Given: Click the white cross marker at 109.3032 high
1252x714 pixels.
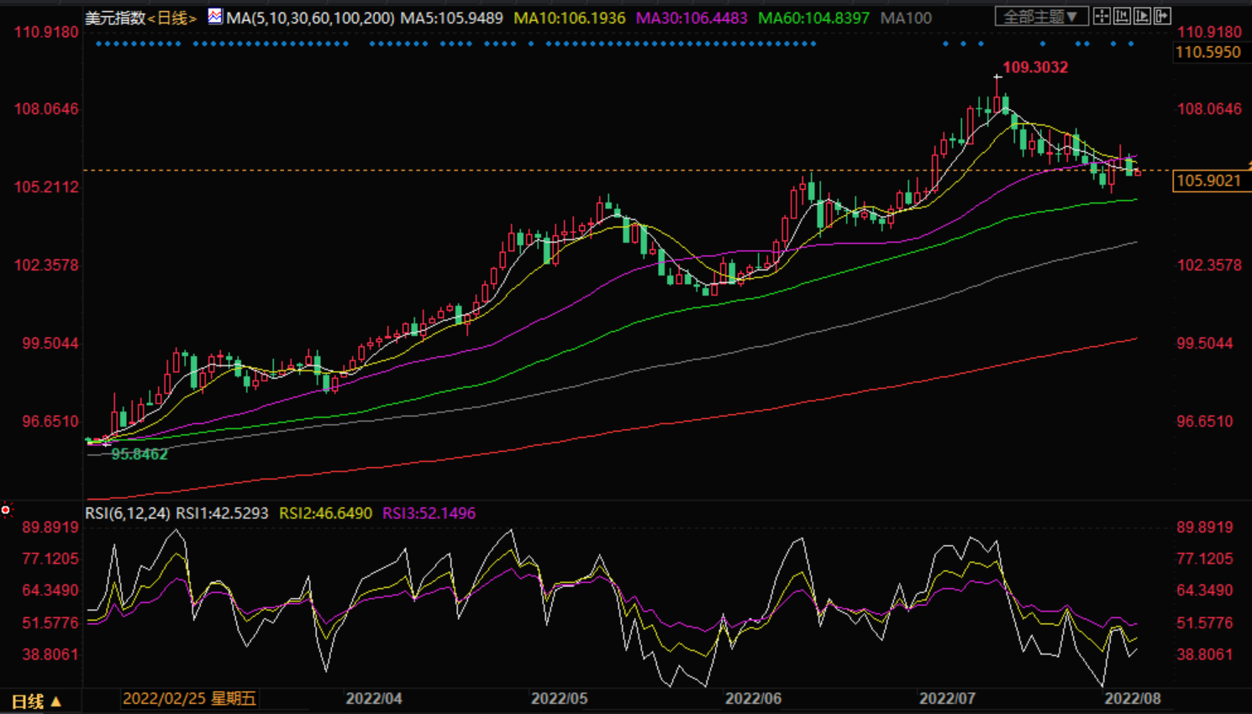Looking at the screenshot, I should click(997, 77).
